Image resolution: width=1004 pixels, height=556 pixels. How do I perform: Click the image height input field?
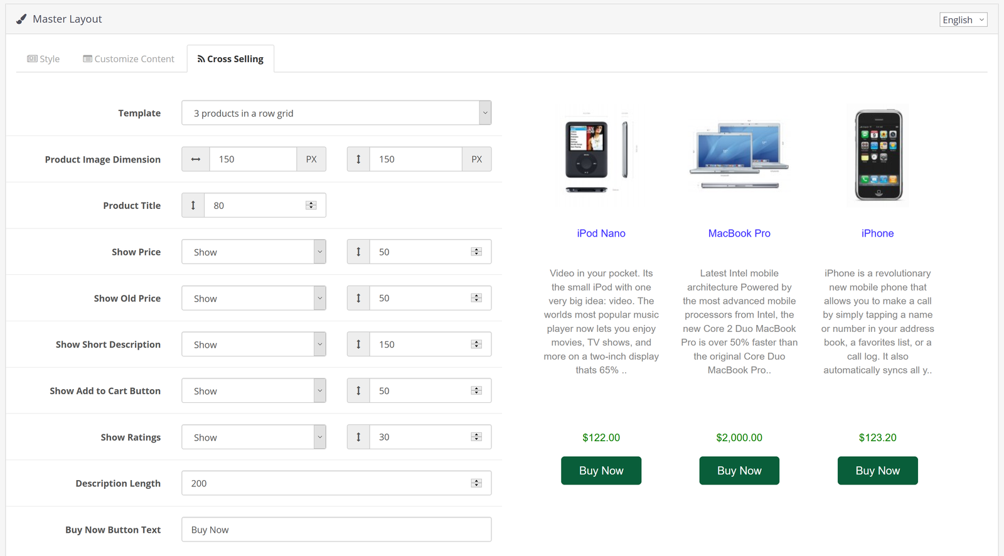coord(415,159)
